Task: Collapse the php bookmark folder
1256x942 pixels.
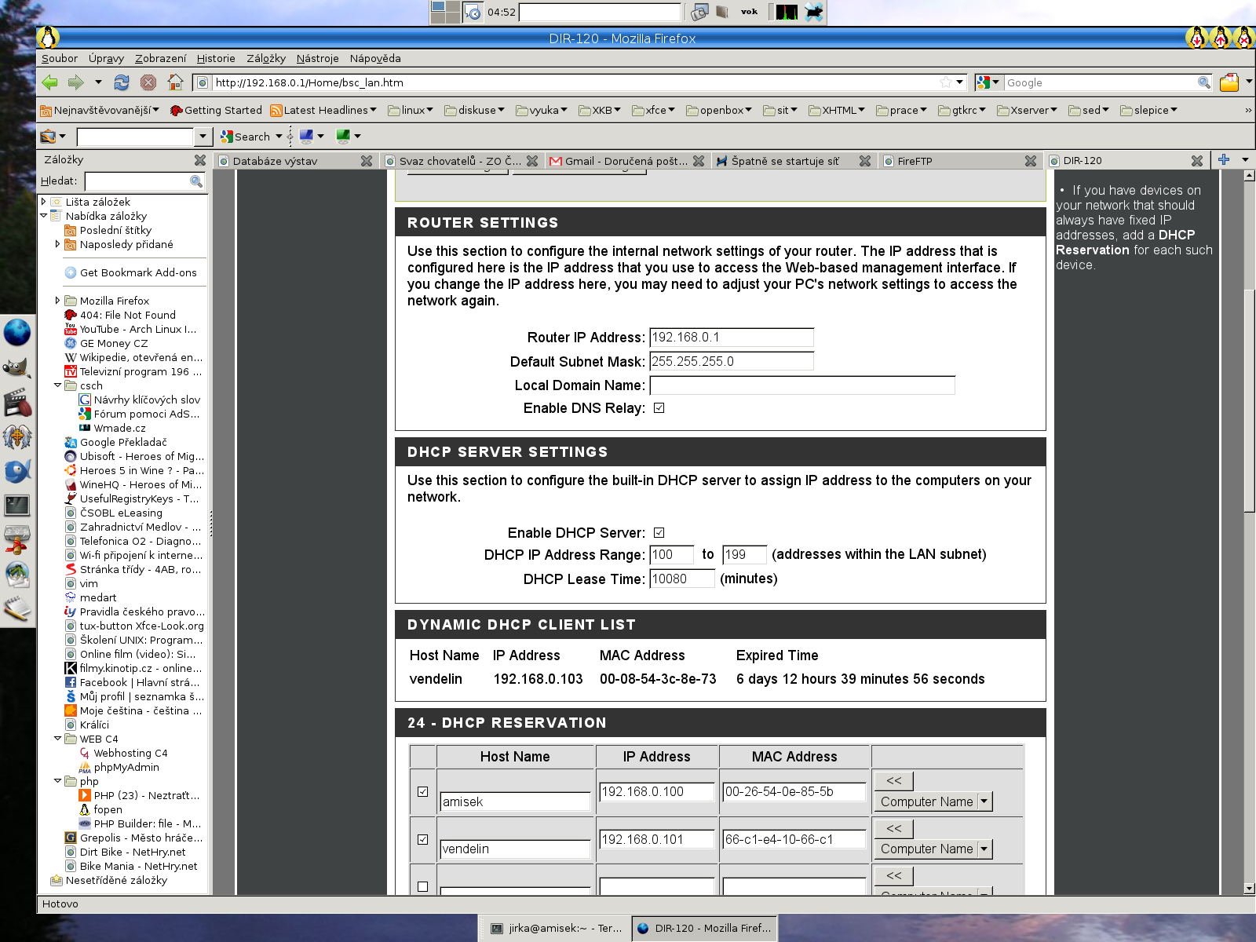Action: 58,781
